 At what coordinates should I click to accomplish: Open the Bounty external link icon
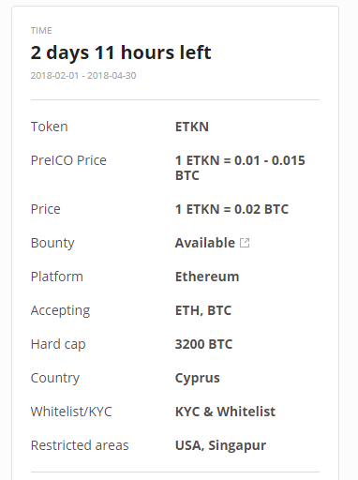click(x=245, y=243)
